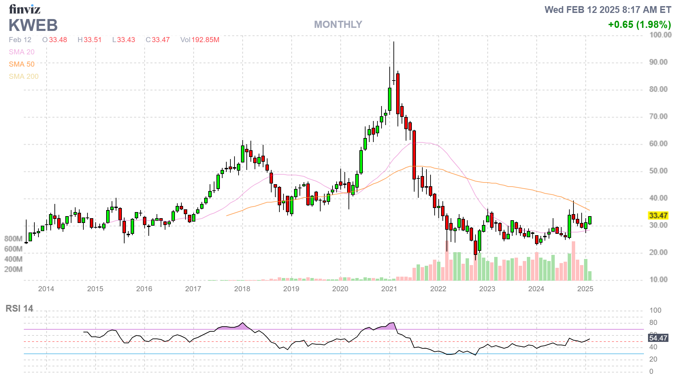
Task: Click the Vol 192.85M readout
Action: point(200,40)
